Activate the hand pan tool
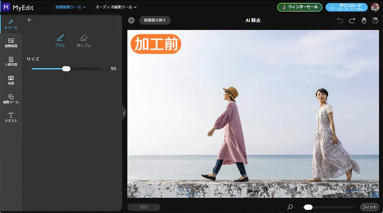The height and width of the screenshot is (213, 383). click(364, 21)
